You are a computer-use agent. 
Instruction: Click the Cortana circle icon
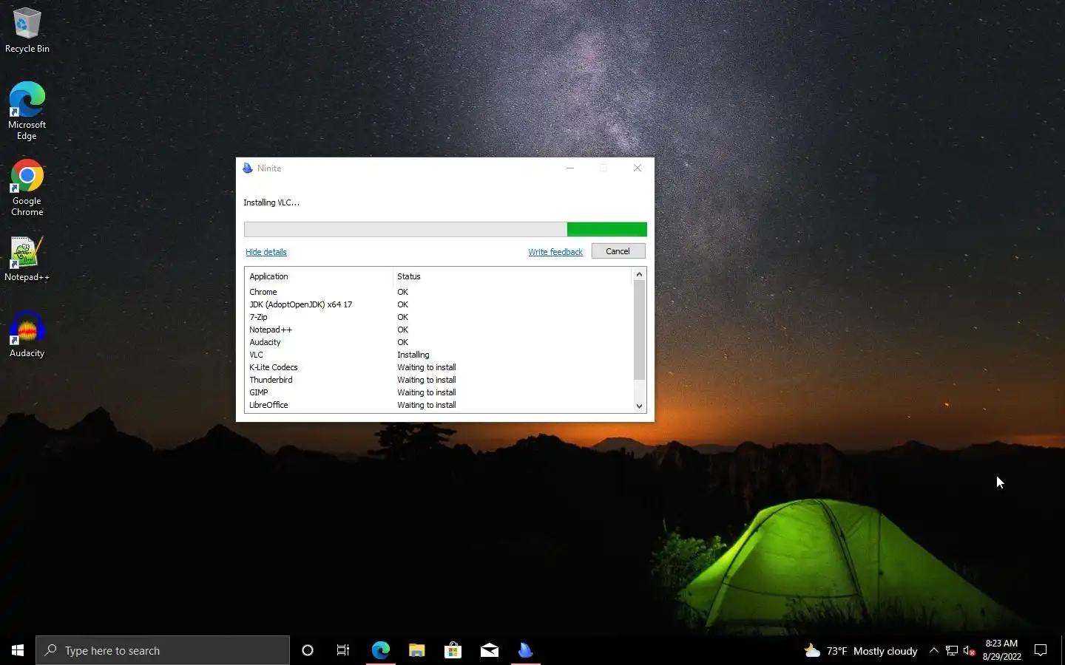point(308,650)
